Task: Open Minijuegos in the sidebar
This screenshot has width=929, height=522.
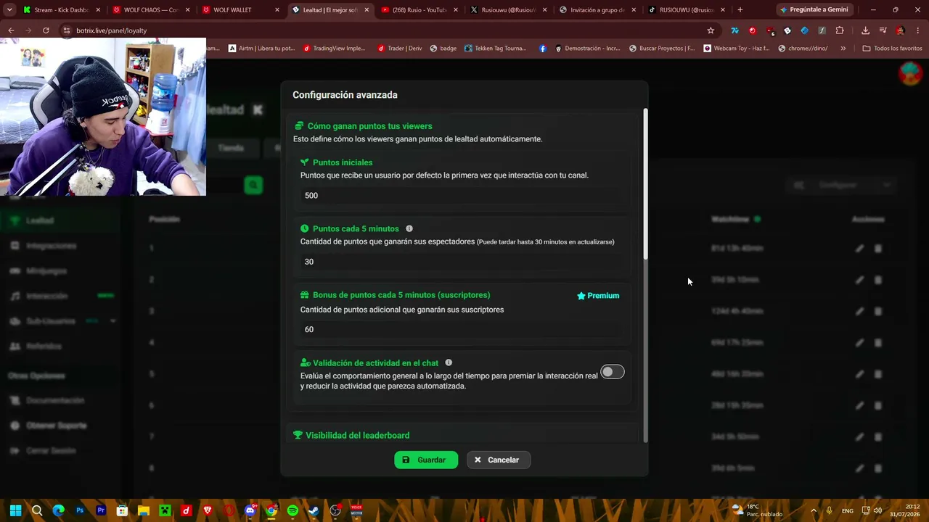Action: 46,271
